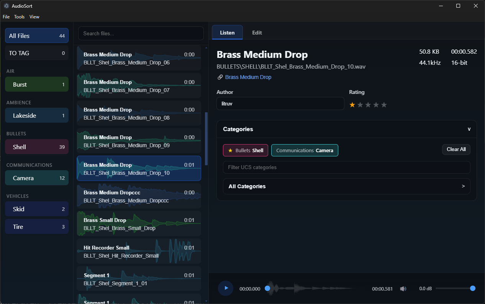Click the Search files input field
Viewport: 485px width, 304px height.
(x=141, y=33)
